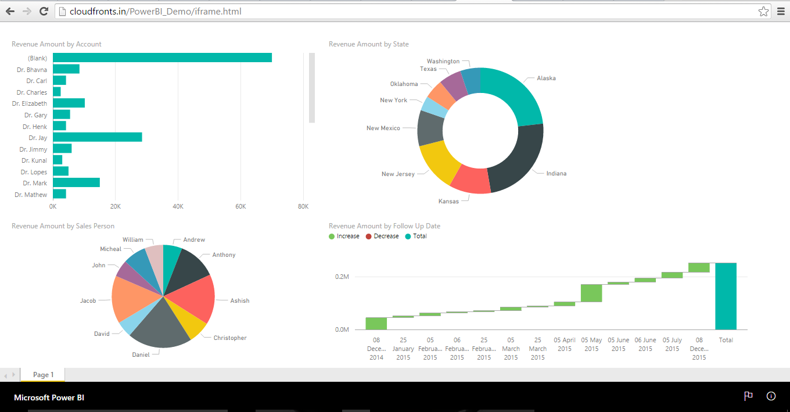Click the account chart vertical scrollbar
Viewport: 790px width, 412px height.
pyautogui.click(x=312, y=88)
